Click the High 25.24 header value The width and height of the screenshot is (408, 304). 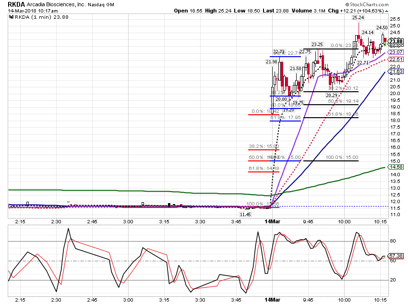218,11
